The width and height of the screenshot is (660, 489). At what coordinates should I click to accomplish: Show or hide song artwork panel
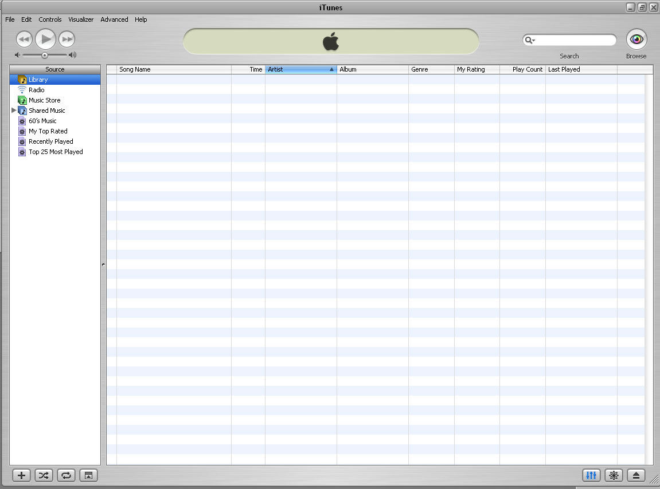(x=88, y=476)
